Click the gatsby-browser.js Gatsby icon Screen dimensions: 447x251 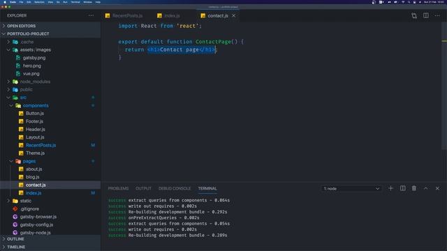[x=15, y=217]
